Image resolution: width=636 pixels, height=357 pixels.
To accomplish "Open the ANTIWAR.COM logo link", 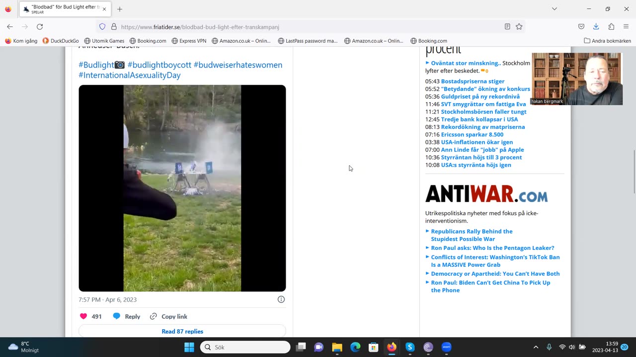I will click(x=486, y=193).
